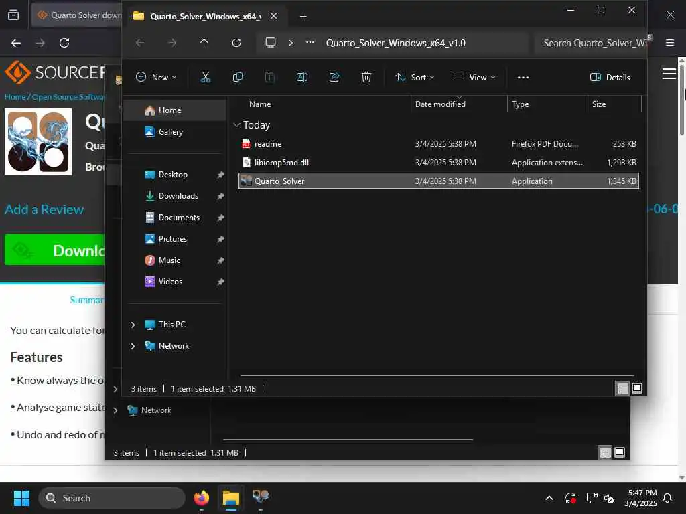Refresh the Explorer folder view
686x514 pixels.
(236, 43)
